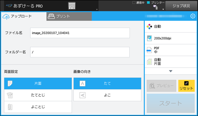
Task: Open the 200x200dpi resolution setting
Action: tap(171, 38)
